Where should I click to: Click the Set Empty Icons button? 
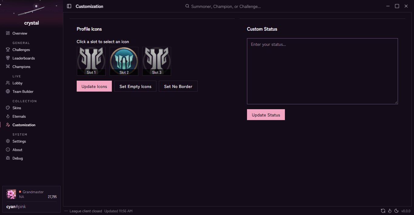(135, 86)
